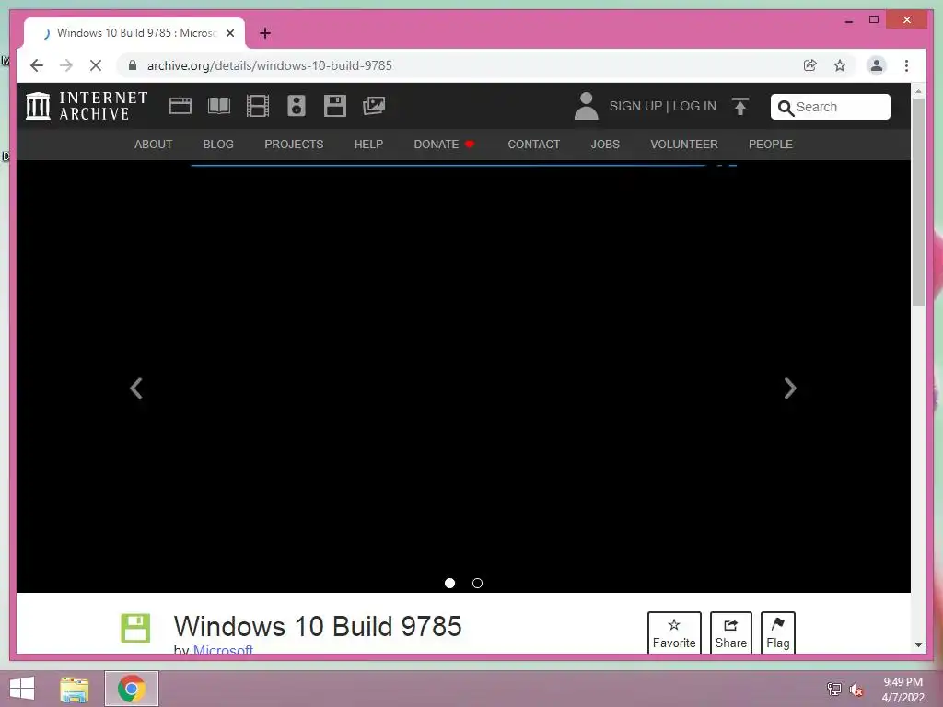This screenshot has height=707, width=943.
Task: Show next carousel image
Action: (x=790, y=388)
